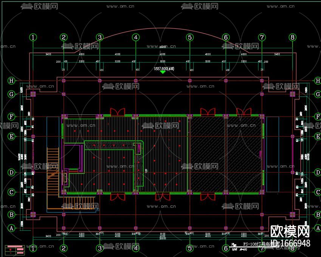The height and width of the screenshot is (257, 321).
Task: Pick axis bubble B on left side
Action: [x=11, y=215]
